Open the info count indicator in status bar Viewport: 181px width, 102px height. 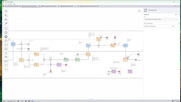point(33,101)
